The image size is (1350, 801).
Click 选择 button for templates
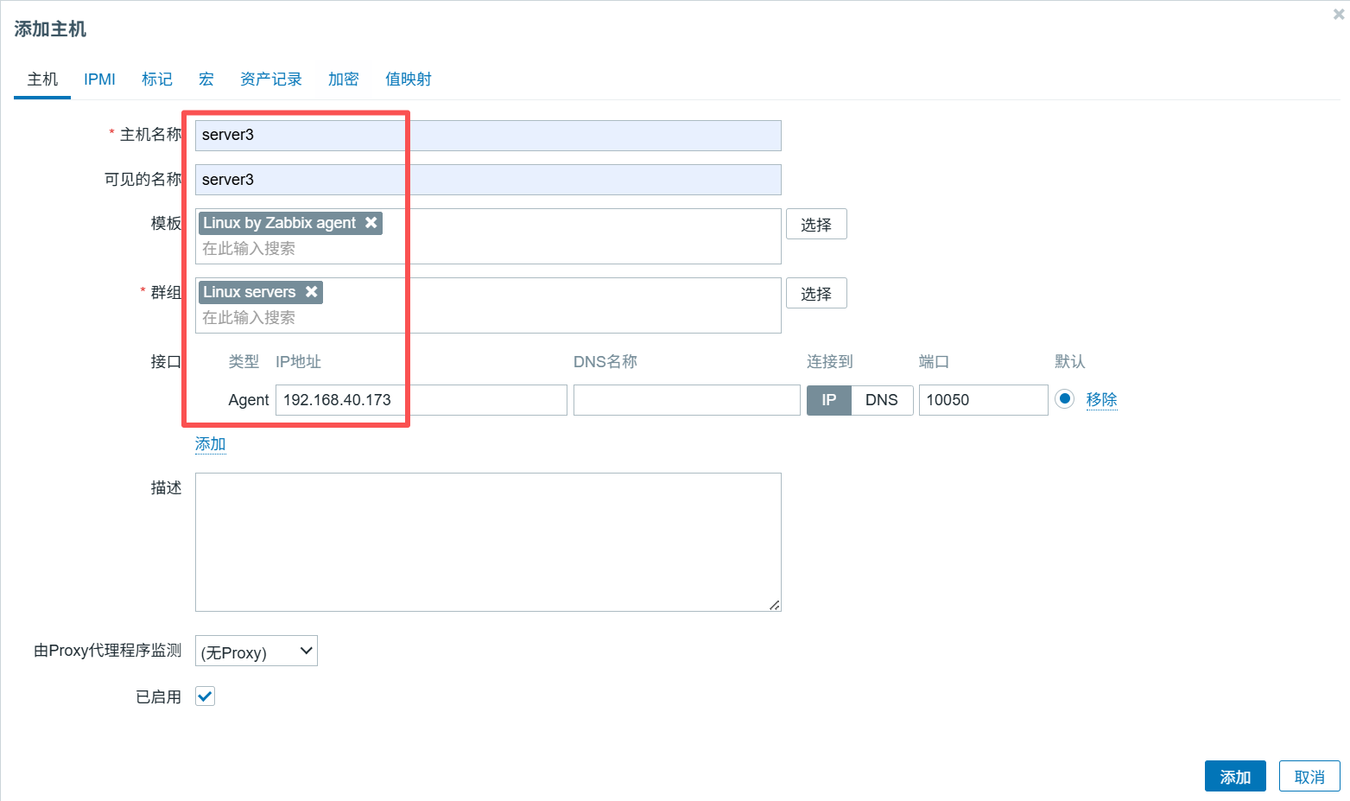point(816,225)
